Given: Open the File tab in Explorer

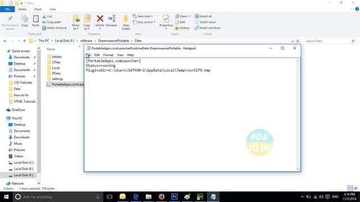Looking at the screenshot, I should point(7,9).
